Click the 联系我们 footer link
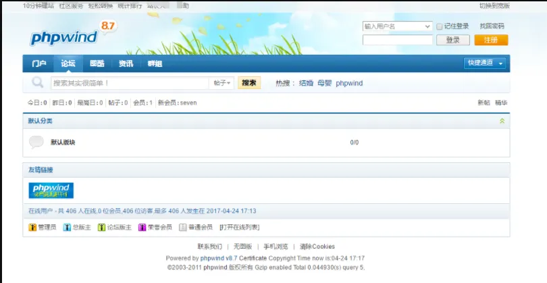The height and width of the screenshot is (283, 547). click(x=209, y=247)
